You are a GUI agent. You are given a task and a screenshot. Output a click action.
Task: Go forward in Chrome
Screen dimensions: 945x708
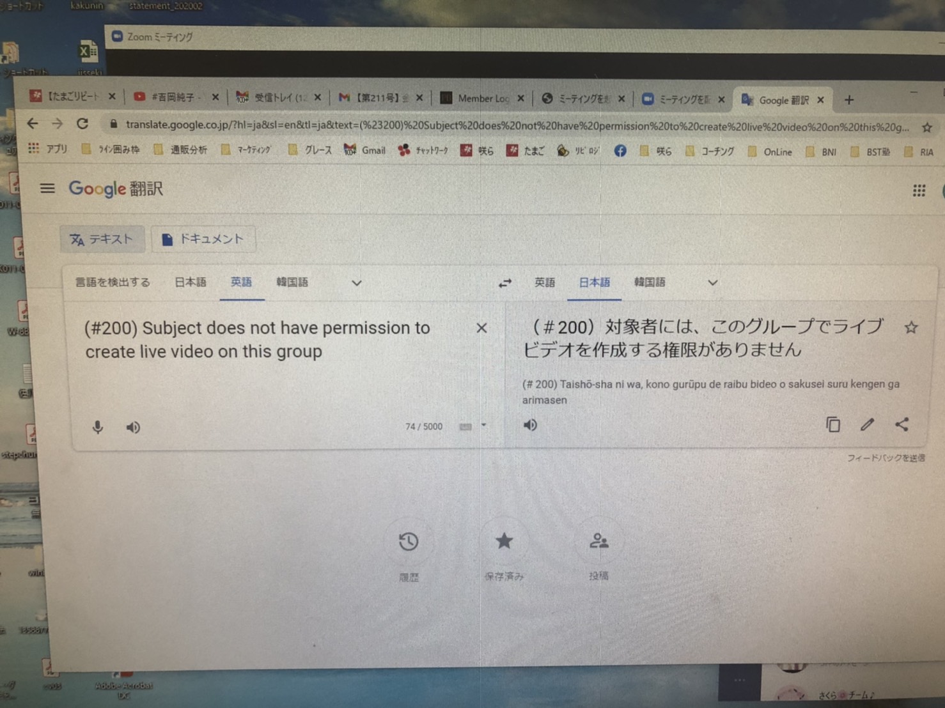coord(58,123)
